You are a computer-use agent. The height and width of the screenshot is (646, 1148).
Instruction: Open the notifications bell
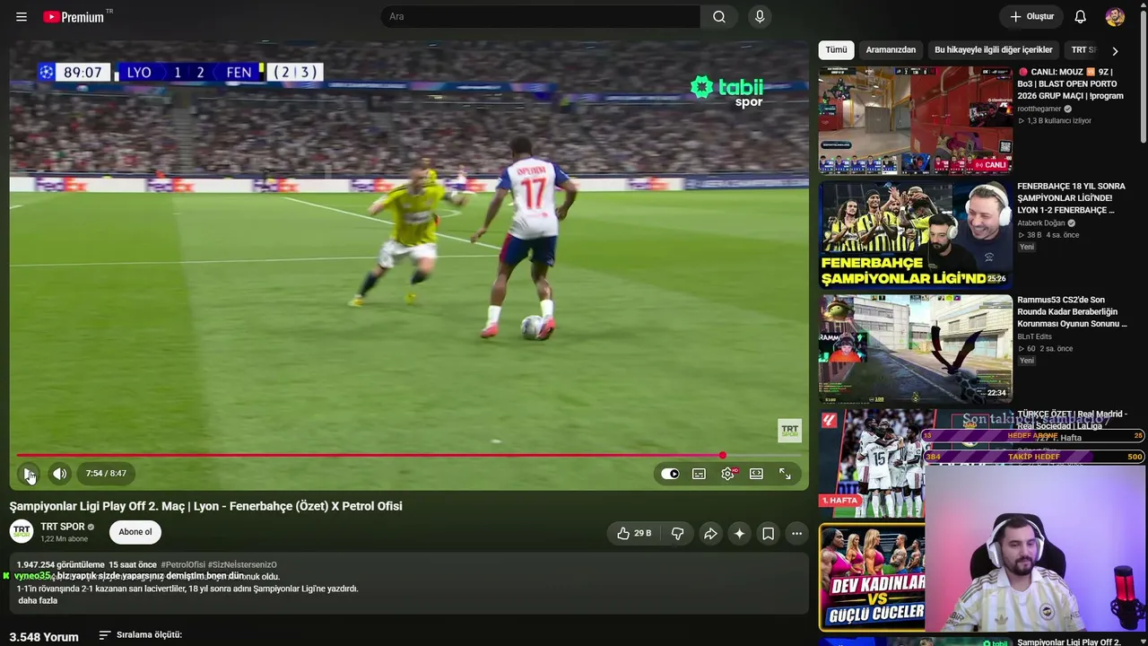pos(1081,17)
